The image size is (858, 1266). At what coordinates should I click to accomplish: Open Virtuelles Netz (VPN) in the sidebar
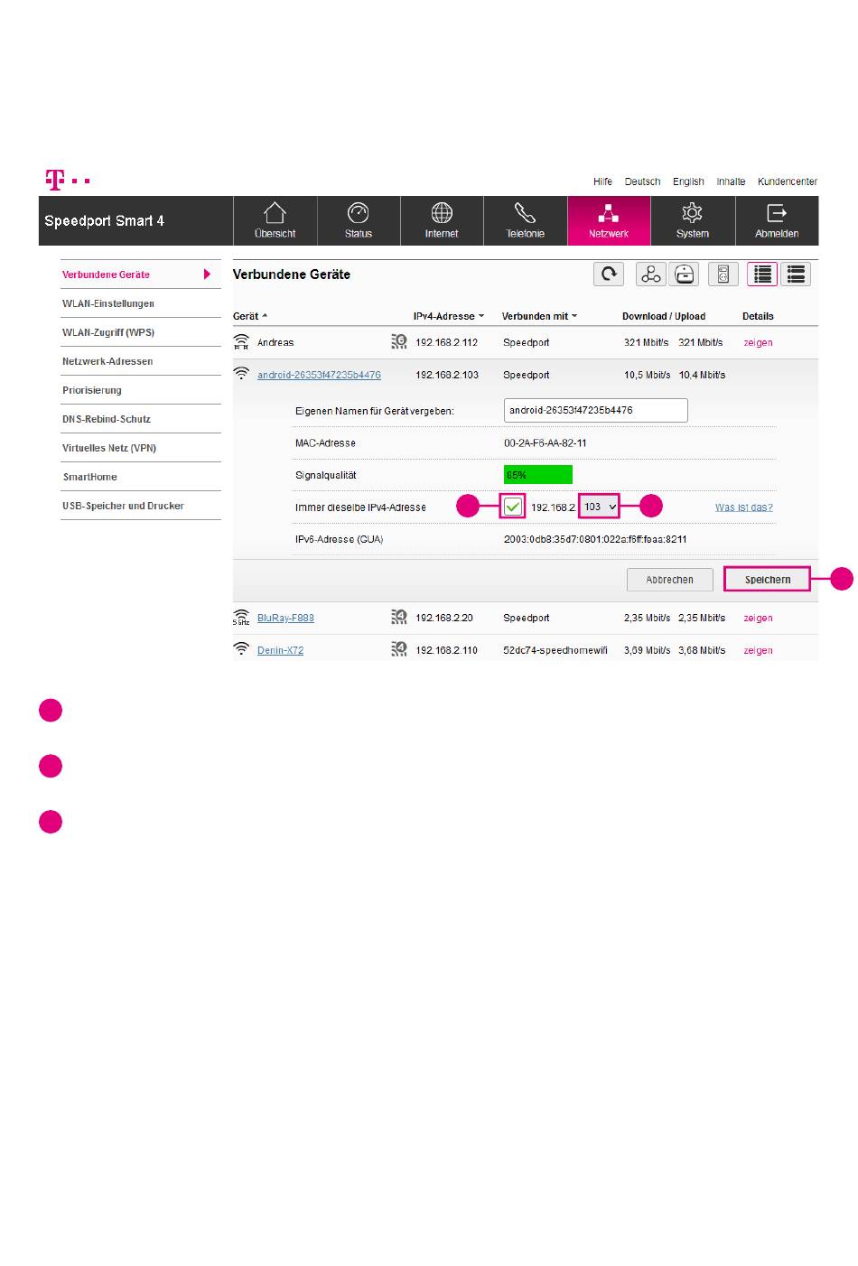[141, 448]
